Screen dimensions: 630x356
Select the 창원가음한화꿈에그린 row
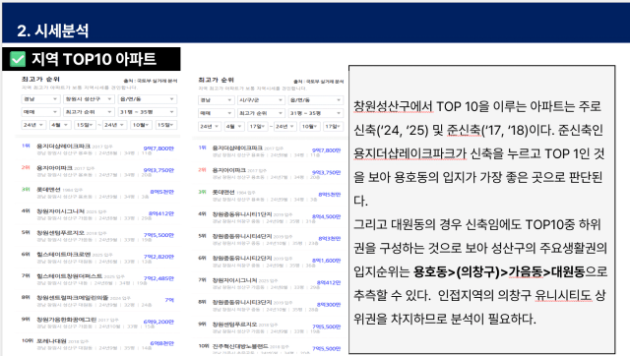pyautogui.click(x=98, y=323)
